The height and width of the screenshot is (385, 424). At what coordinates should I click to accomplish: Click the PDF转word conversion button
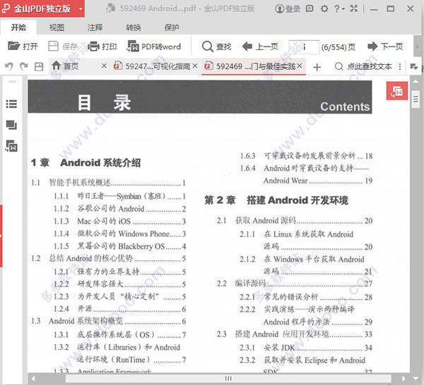(x=154, y=47)
